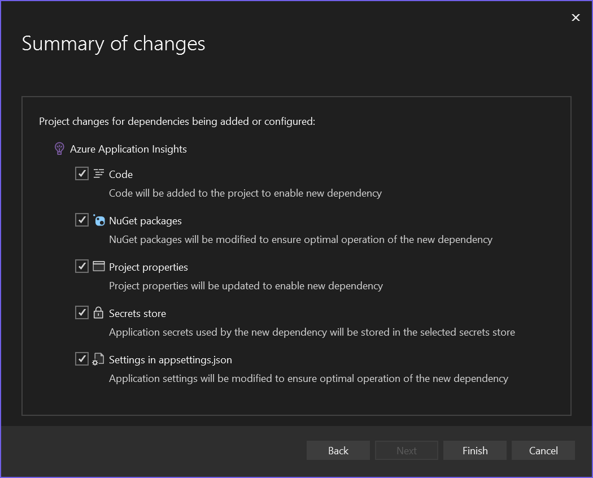
Task: Click 'Code will be added to the project' description
Action: pyautogui.click(x=245, y=193)
